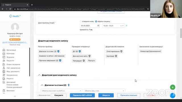The height and width of the screenshot is (102, 182).
Task: Click shield icon on Імунізації chip
Action: tap(116, 56)
